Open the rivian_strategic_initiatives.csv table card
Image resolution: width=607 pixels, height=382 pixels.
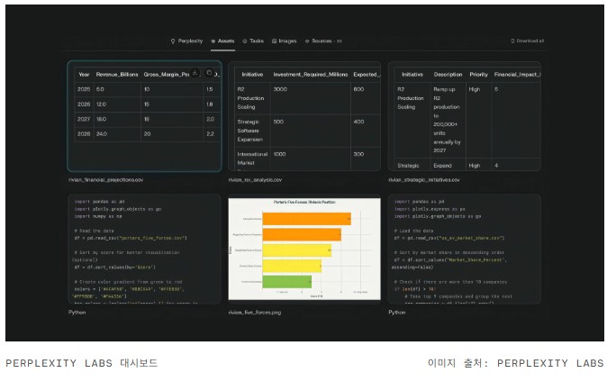coord(465,116)
